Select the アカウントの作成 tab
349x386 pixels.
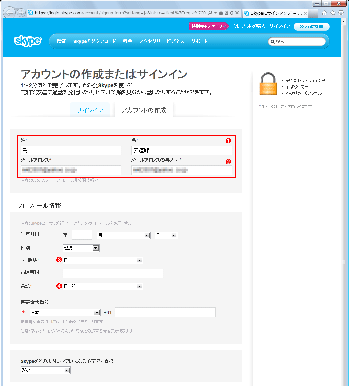(144, 110)
